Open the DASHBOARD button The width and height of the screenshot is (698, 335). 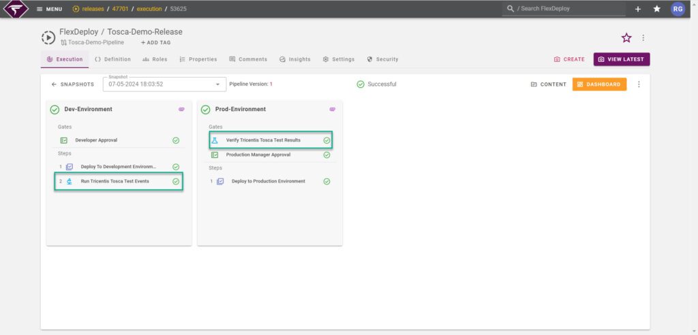(x=599, y=84)
